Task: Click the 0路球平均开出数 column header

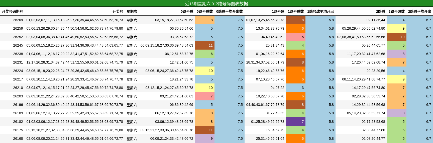Action: (230, 11)
